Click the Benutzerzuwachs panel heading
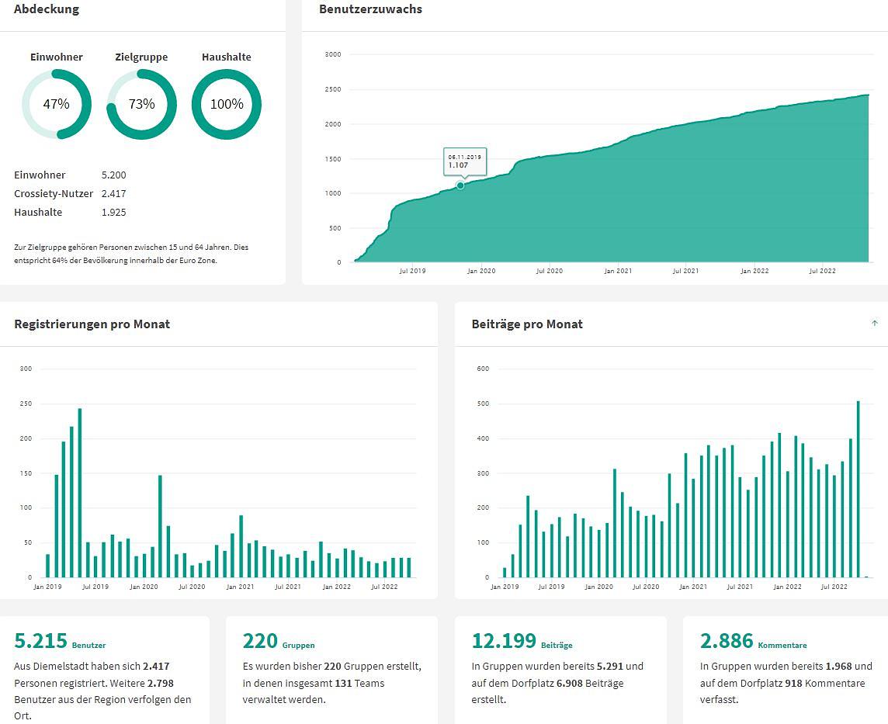888x724 pixels. click(371, 9)
